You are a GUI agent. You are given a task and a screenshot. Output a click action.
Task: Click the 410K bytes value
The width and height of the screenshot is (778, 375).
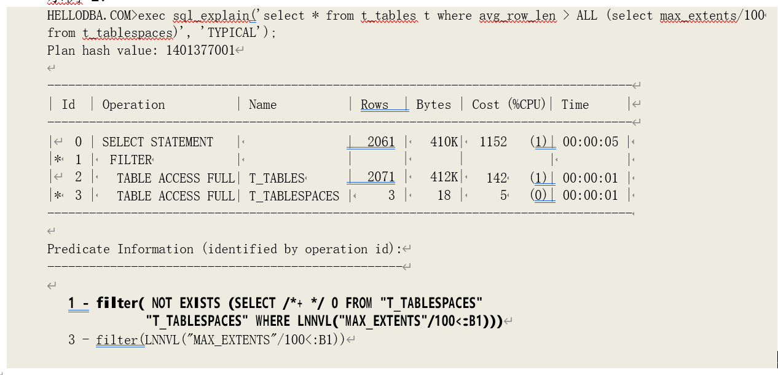444,142
